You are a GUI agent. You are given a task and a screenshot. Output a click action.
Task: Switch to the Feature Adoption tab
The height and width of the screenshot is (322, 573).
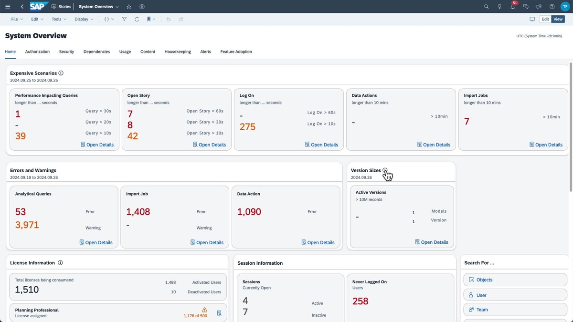(236, 52)
